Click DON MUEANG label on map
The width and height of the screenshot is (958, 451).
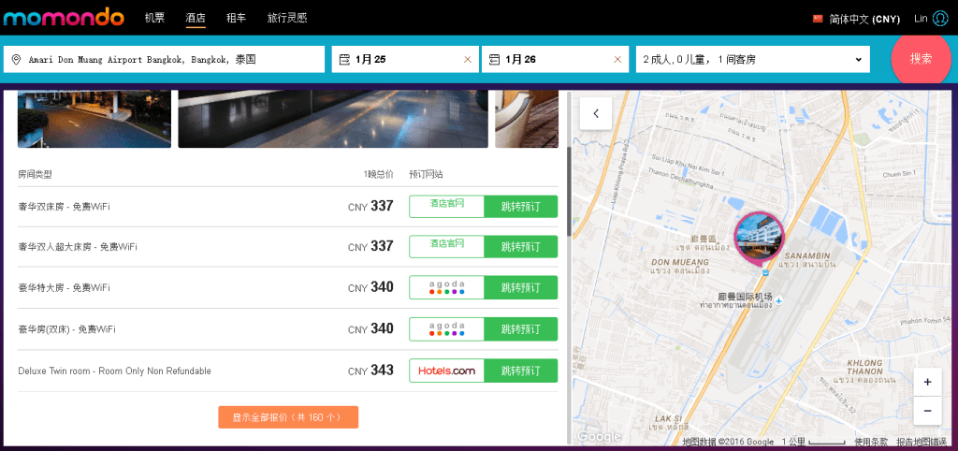coord(679,262)
